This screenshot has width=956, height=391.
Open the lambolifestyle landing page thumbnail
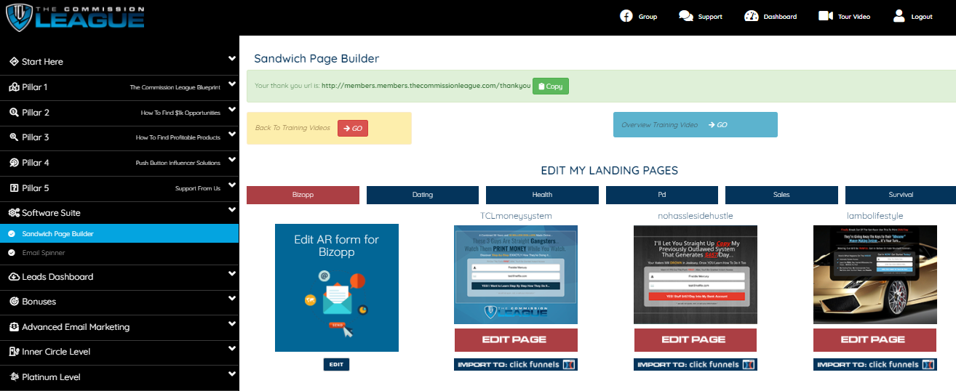click(x=875, y=274)
